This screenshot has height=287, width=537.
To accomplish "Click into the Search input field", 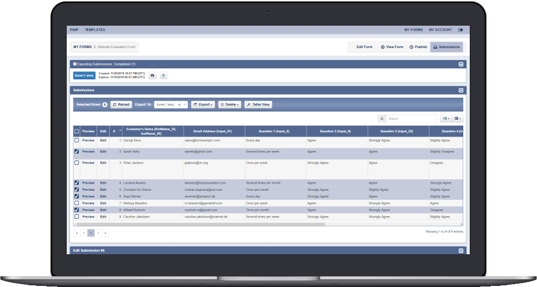I will [x=411, y=118].
